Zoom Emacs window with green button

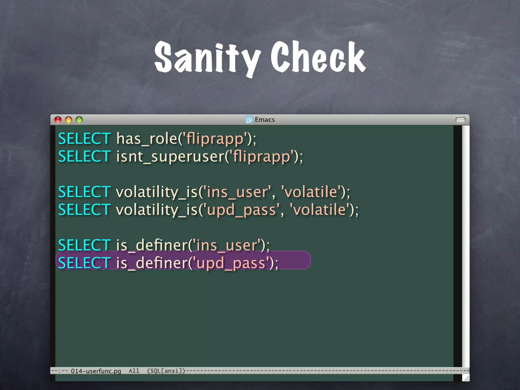pos(79,120)
